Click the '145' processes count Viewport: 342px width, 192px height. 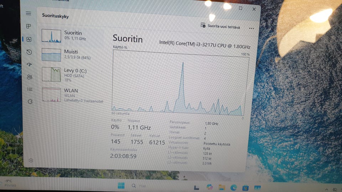pyautogui.click(x=115, y=142)
